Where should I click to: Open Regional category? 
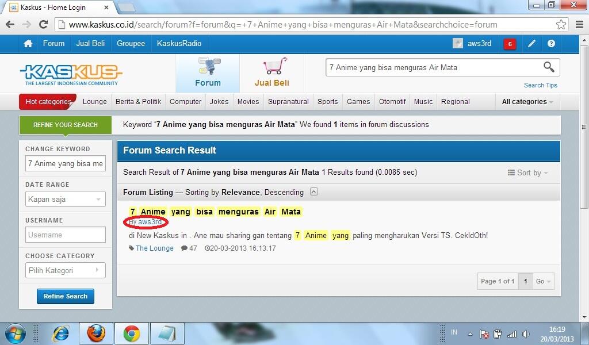[x=456, y=102]
